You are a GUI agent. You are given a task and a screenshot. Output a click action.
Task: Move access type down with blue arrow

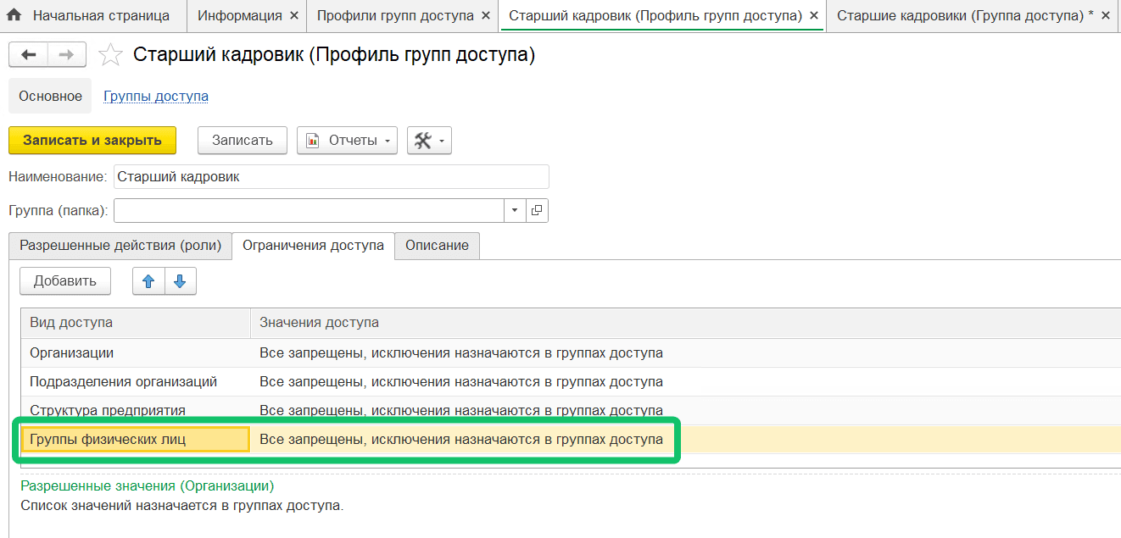(x=180, y=281)
